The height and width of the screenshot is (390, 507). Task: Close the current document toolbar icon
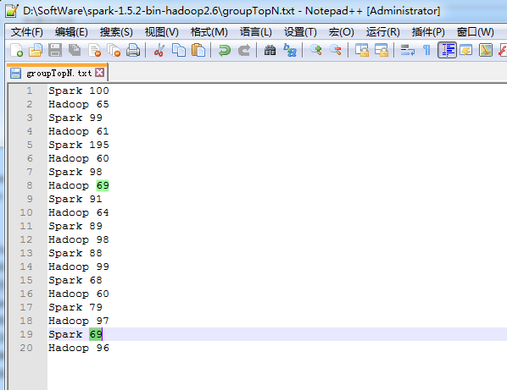coord(94,50)
